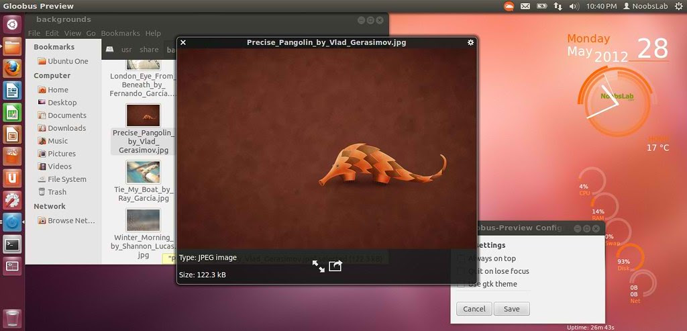
Task: Click the 10:40 PM clock indicator
Action: 601,6
